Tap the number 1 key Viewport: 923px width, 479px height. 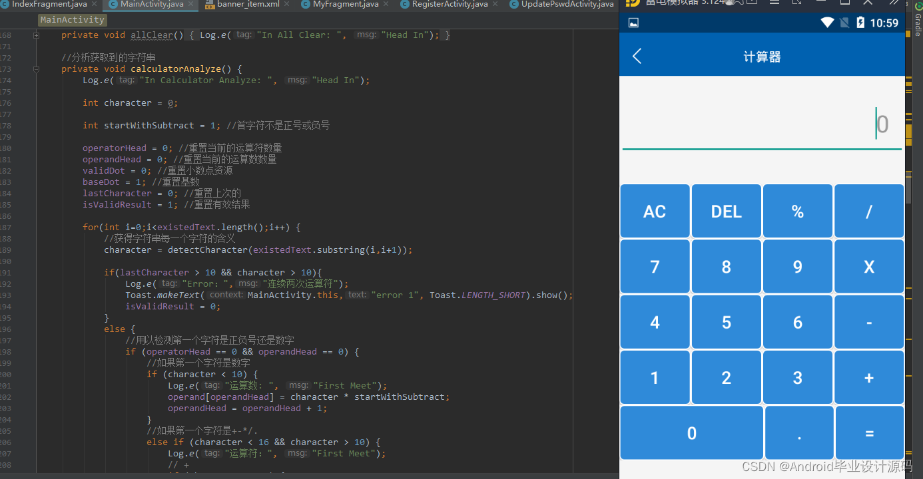click(655, 377)
